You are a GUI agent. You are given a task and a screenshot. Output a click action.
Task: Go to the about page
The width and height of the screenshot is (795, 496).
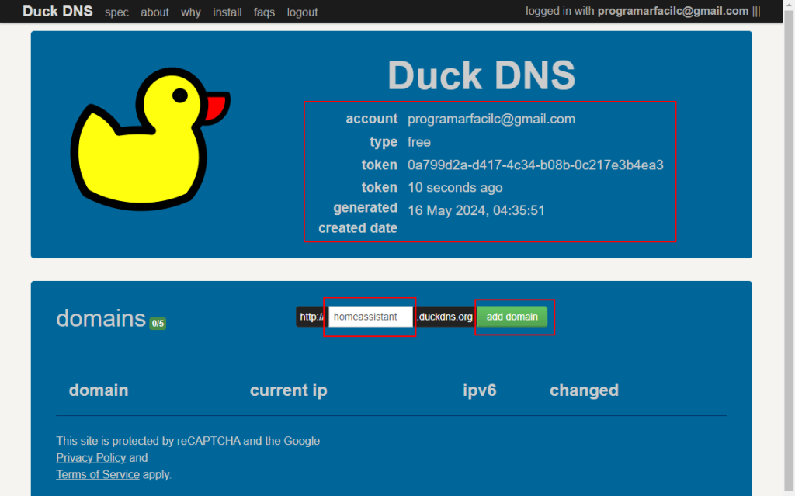coord(154,12)
